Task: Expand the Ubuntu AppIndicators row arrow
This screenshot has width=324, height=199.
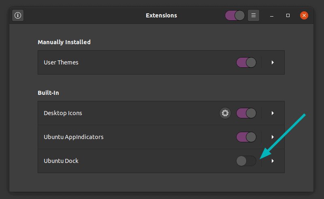Action: pos(273,137)
